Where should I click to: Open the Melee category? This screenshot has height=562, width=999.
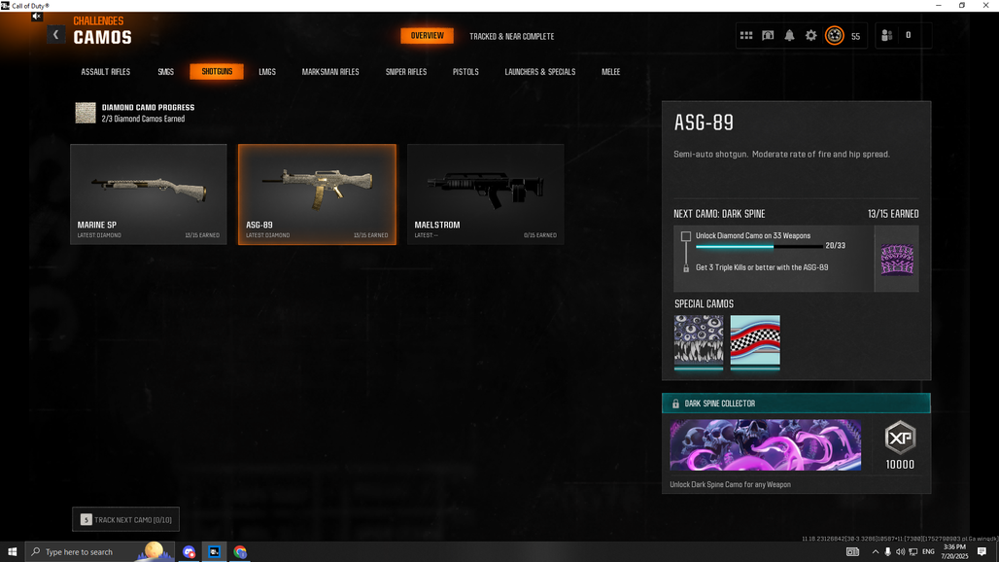tap(611, 72)
